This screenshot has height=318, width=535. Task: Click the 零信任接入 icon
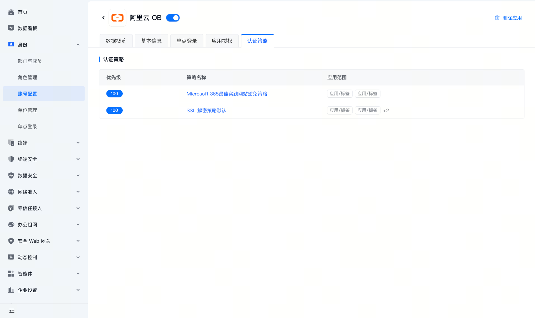click(11, 208)
